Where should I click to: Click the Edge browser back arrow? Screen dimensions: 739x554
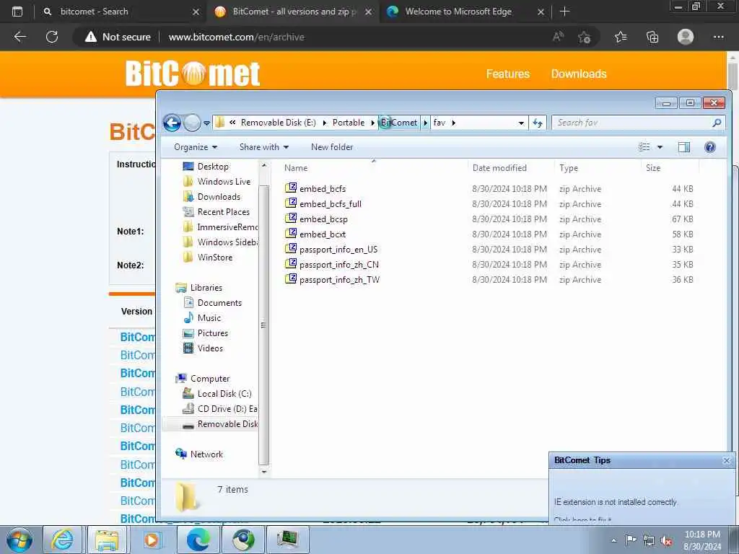[x=19, y=37]
